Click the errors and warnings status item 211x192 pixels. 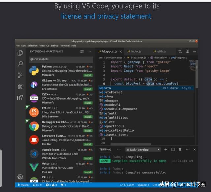pos(51,185)
